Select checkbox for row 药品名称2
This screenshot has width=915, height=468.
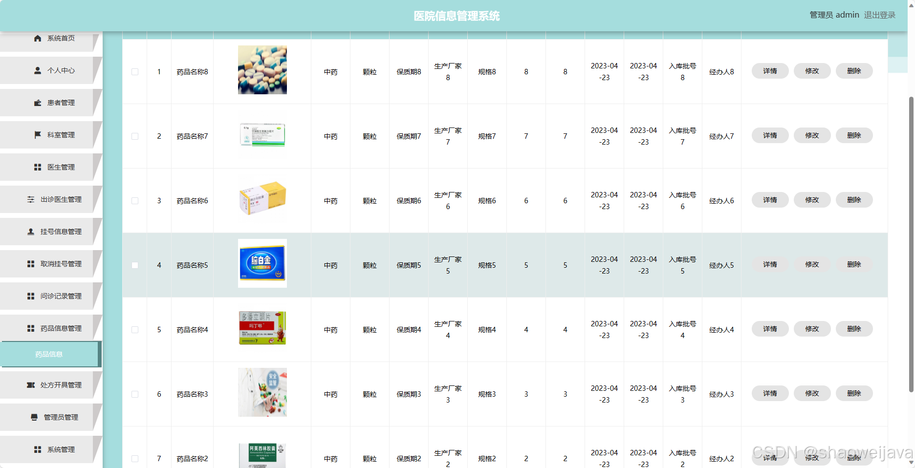pos(135,459)
